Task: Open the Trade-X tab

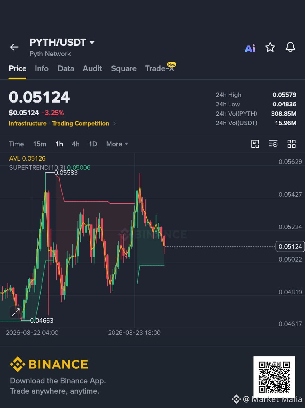Action: [x=160, y=68]
